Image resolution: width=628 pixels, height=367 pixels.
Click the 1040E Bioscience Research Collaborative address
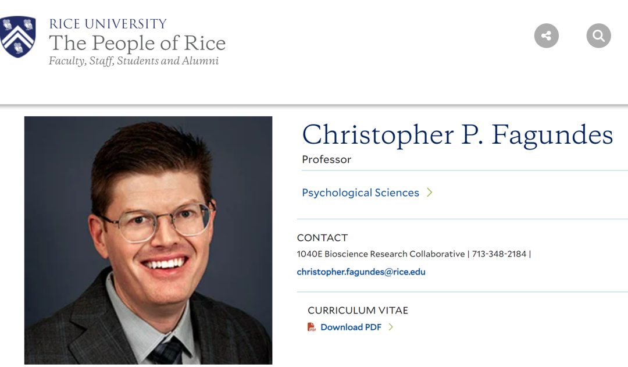tap(380, 254)
